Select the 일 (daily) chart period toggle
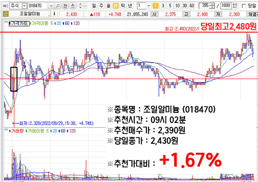 94,6
